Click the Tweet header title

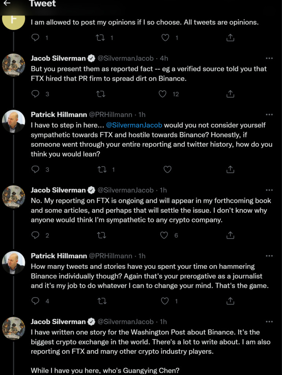[x=42, y=4]
